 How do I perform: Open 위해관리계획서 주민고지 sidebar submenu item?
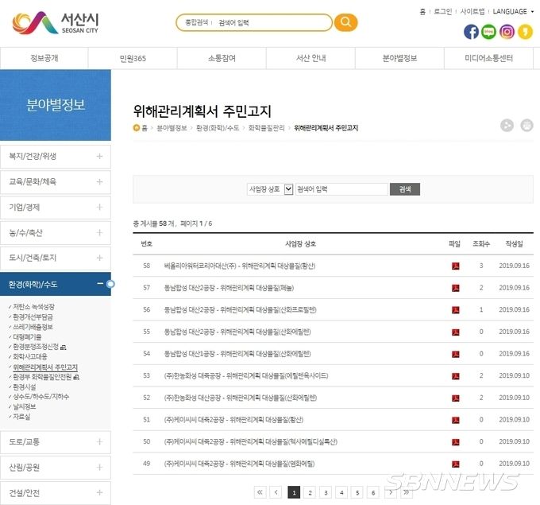45,367
